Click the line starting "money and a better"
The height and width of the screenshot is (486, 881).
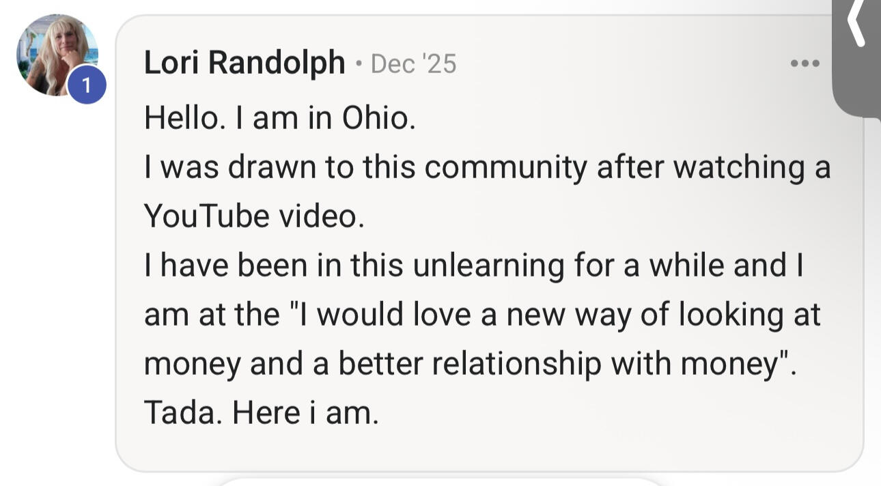coord(471,364)
